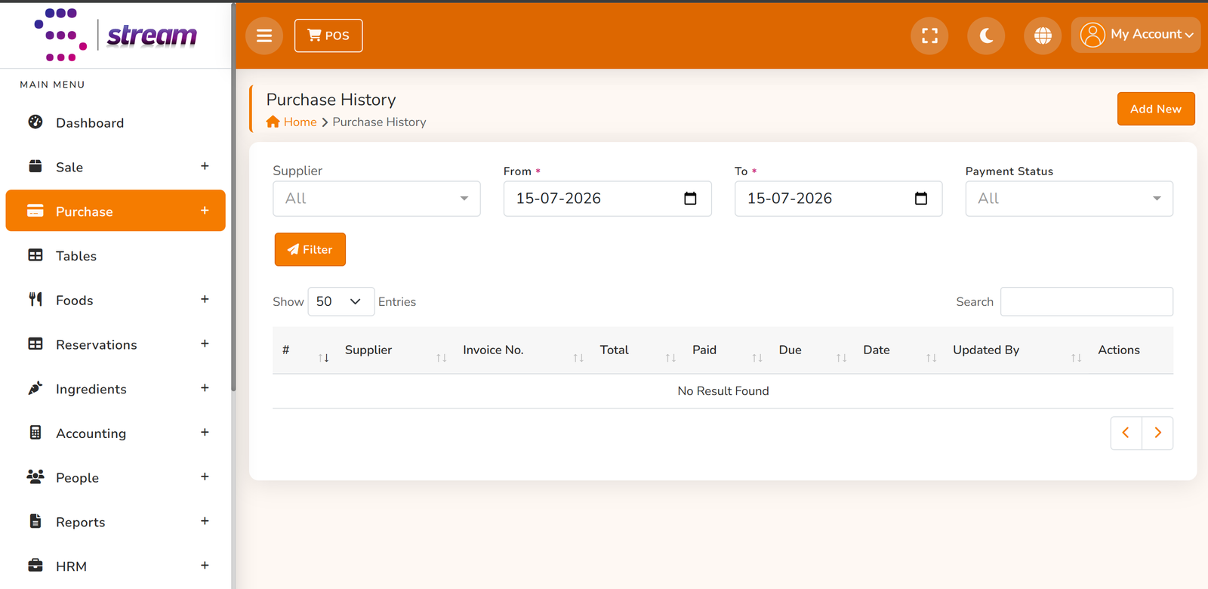This screenshot has width=1208, height=589.
Task: Open the Payment Status dropdown
Action: (1069, 199)
